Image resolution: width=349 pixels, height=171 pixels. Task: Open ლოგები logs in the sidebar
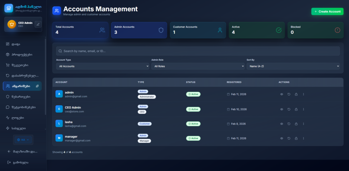(x=22, y=118)
